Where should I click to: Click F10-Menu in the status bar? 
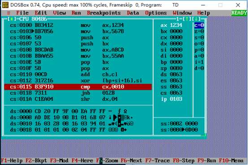(231, 161)
